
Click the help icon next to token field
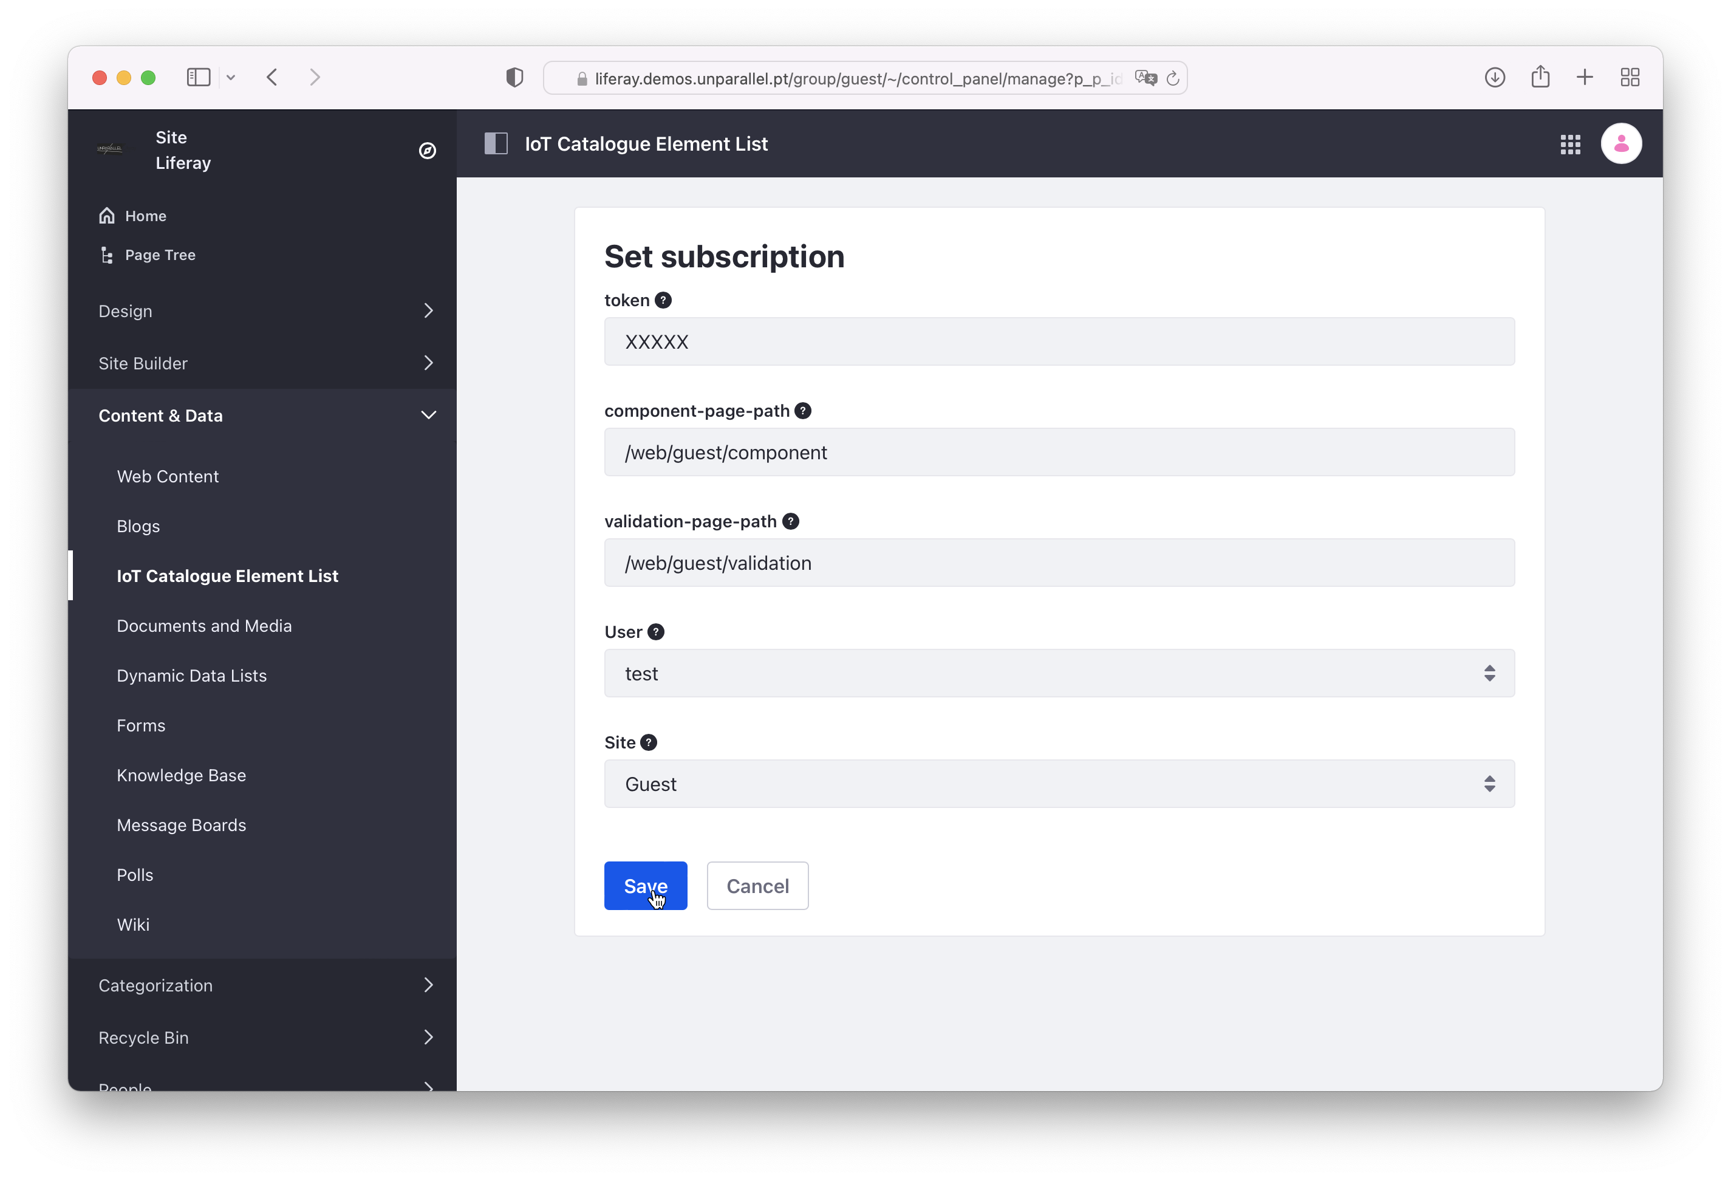pyautogui.click(x=666, y=300)
